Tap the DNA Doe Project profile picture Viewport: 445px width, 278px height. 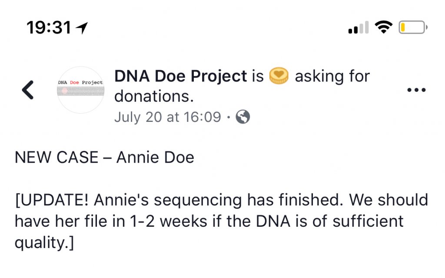(81, 90)
